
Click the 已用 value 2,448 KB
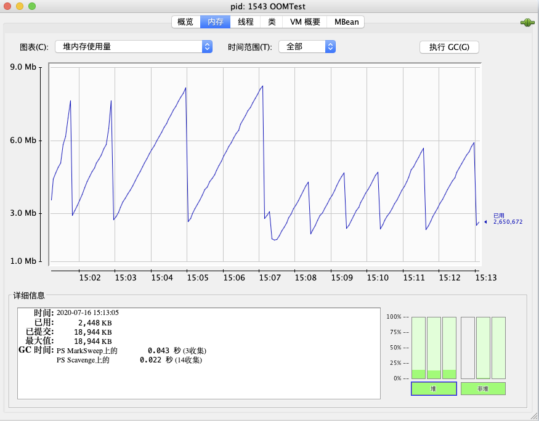point(95,322)
